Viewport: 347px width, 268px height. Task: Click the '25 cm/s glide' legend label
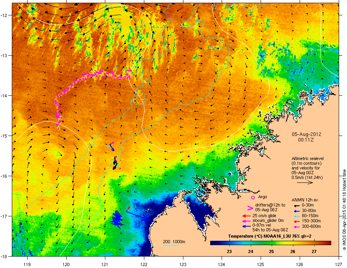click(x=264, y=216)
